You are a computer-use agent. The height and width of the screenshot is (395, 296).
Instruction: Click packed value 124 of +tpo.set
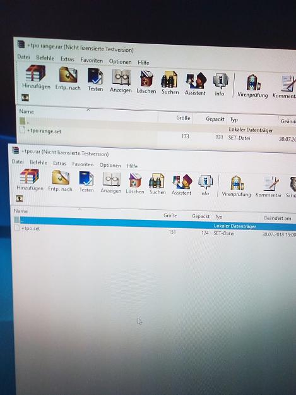coord(205,233)
